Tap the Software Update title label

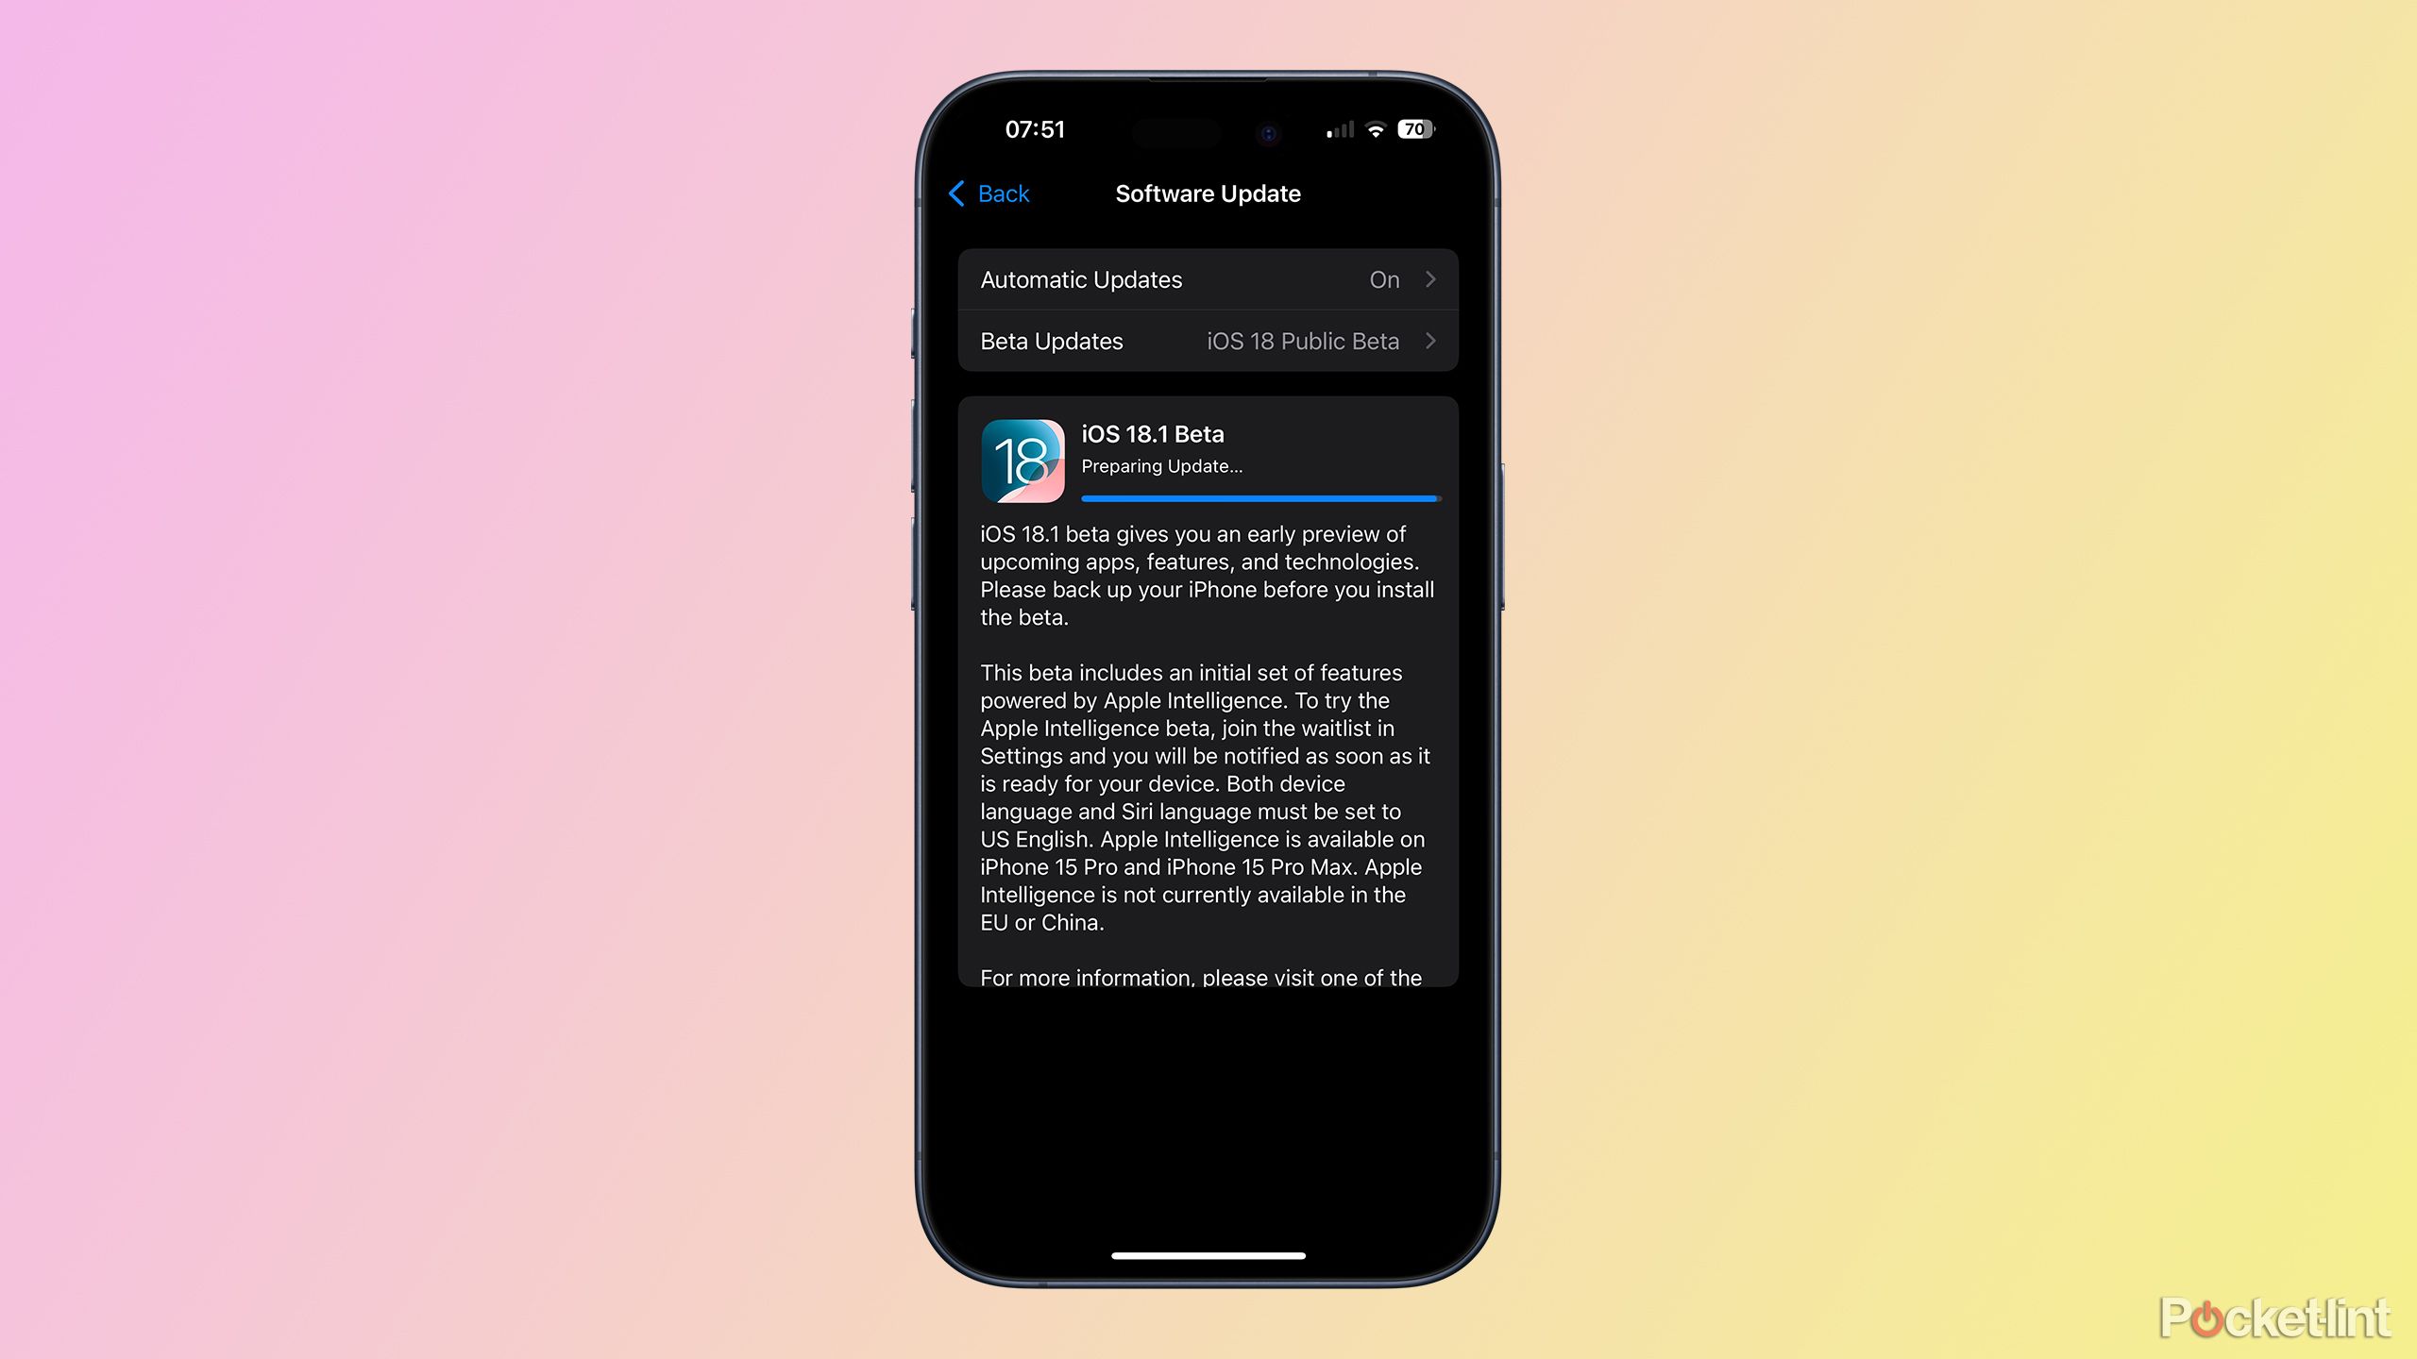click(x=1205, y=194)
